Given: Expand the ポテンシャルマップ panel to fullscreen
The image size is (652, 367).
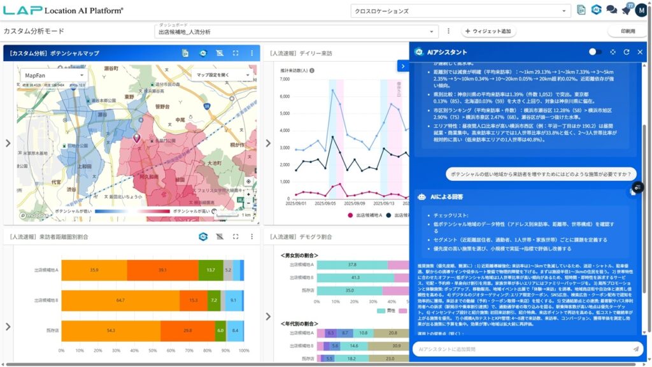Looking at the screenshot, I should click(x=236, y=53).
